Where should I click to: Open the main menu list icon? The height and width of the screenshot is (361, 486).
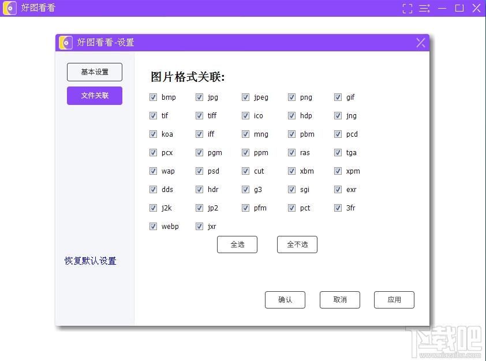(424, 8)
